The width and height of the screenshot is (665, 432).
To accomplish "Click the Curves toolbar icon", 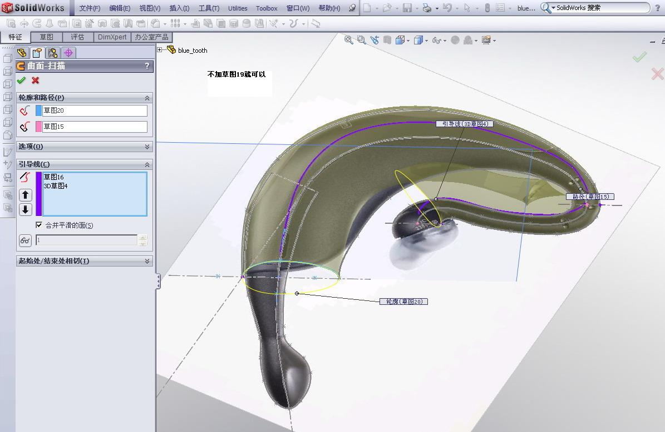I will (293, 24).
